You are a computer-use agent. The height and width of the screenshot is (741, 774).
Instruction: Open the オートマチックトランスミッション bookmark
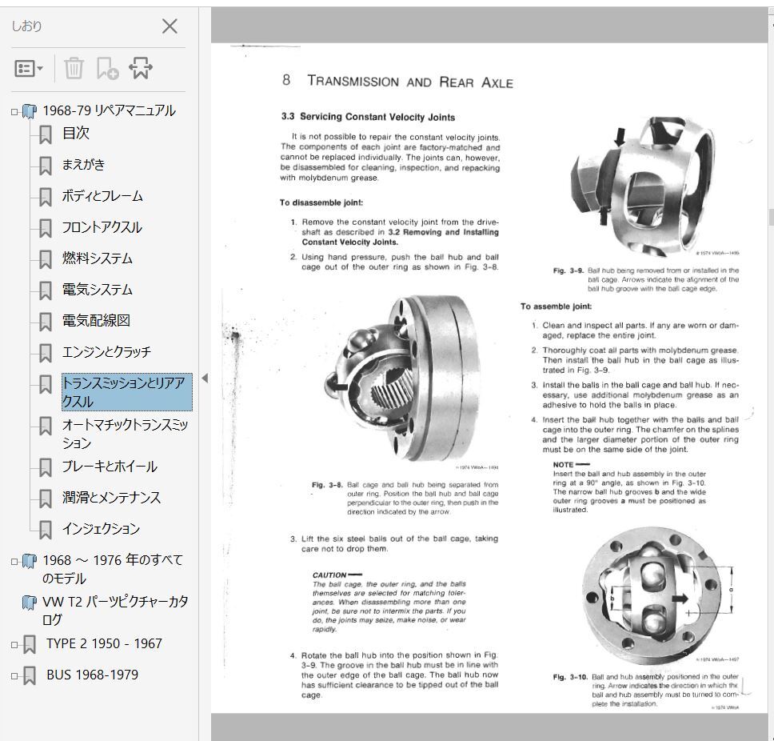[x=126, y=434]
